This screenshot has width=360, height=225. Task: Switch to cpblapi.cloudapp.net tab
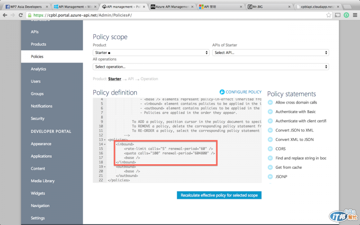tap(318, 7)
